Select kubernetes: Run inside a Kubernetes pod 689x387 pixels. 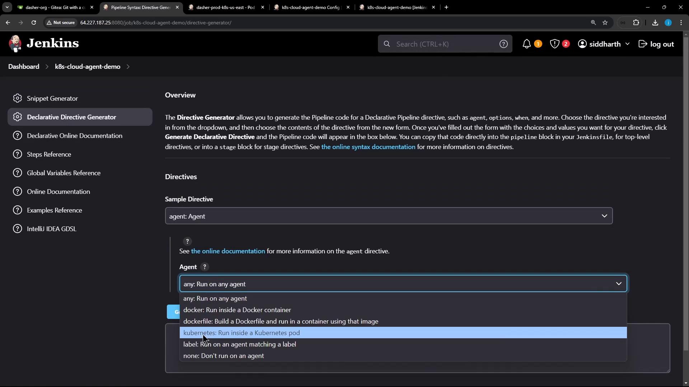[x=242, y=333]
